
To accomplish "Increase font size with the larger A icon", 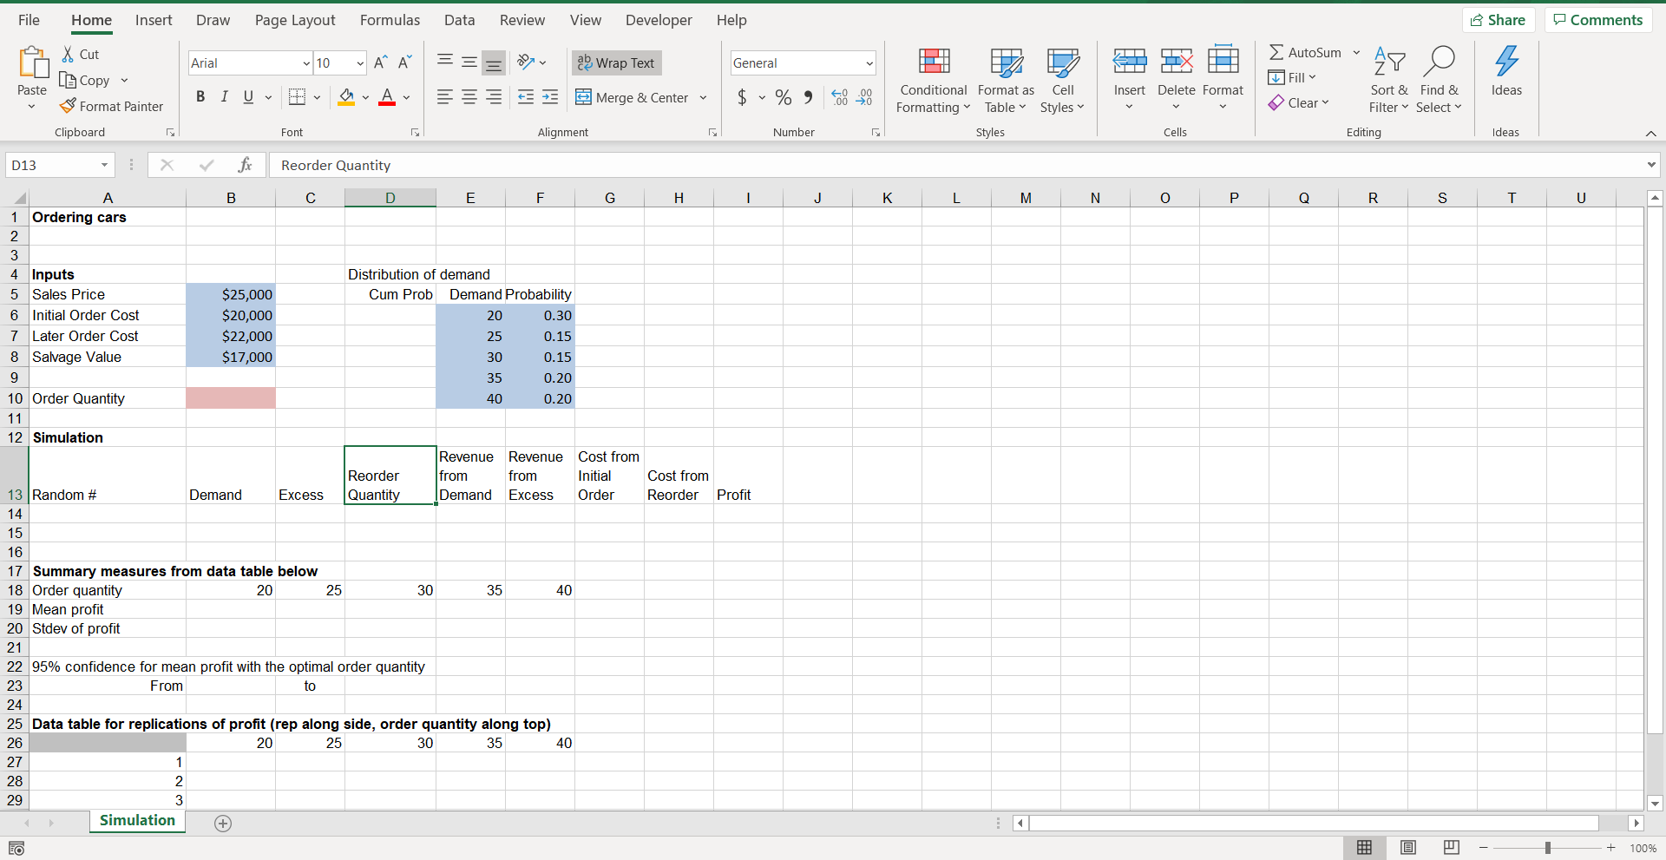I will (380, 62).
